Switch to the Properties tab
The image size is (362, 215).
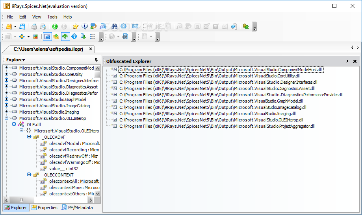tap(44, 208)
